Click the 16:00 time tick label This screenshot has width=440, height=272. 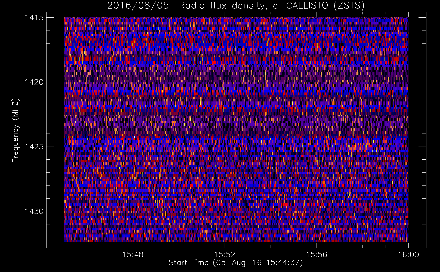408,255
